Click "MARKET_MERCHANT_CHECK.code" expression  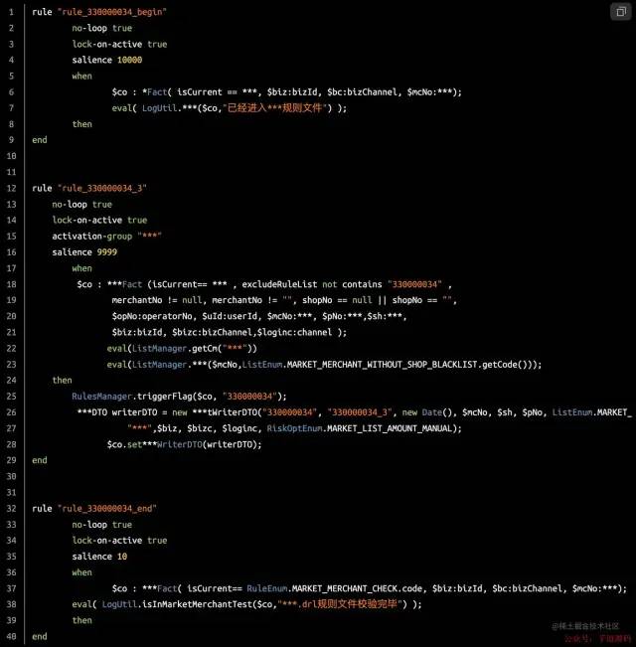pos(357,588)
